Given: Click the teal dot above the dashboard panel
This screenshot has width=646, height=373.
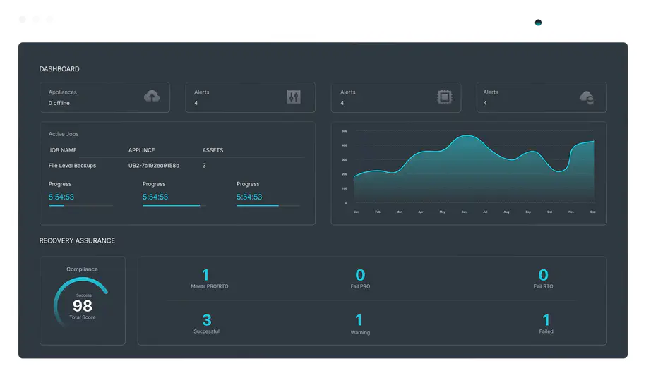Looking at the screenshot, I should tap(538, 23).
